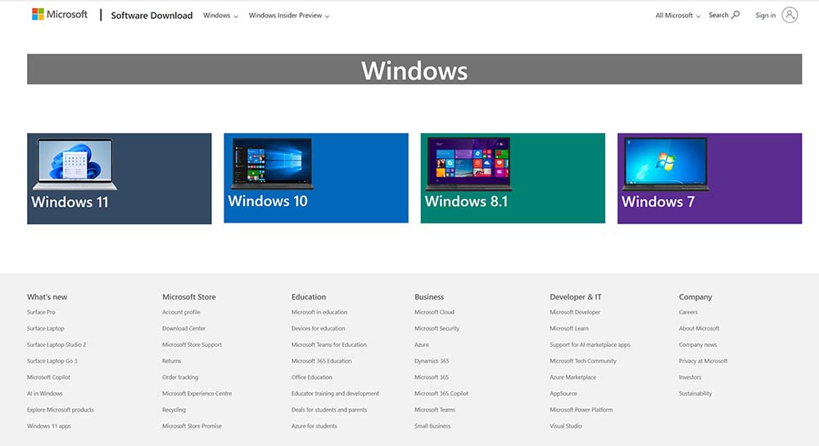Click the Windows 7 laptop image

click(665, 164)
